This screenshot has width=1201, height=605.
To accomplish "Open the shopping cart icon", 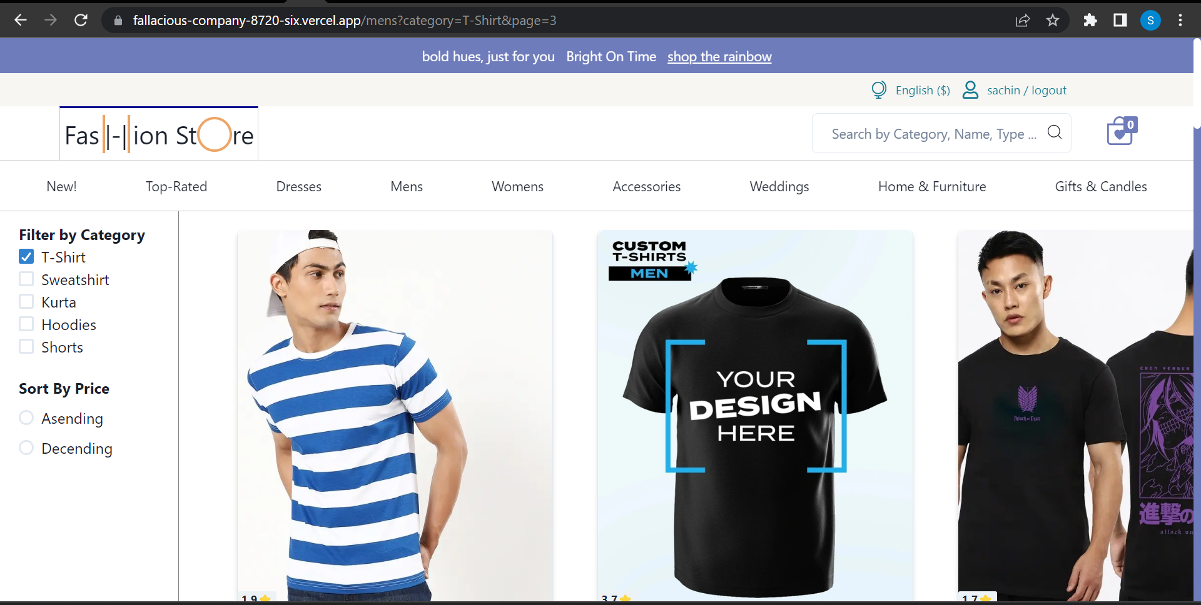I will [1120, 132].
